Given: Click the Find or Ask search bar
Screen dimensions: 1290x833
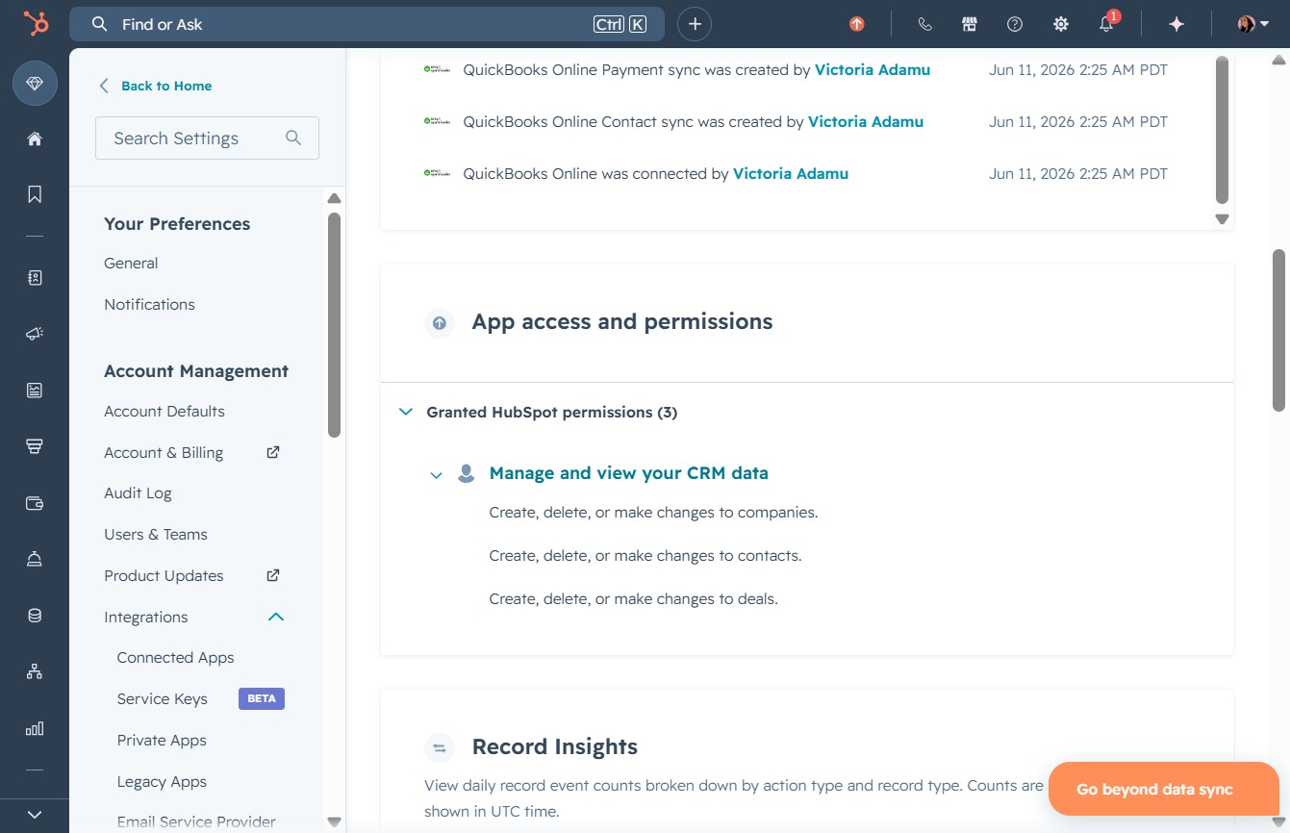Looking at the screenshot, I should tap(367, 24).
